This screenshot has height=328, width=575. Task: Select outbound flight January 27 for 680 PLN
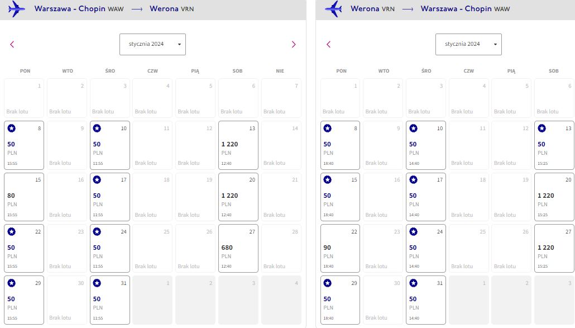(x=238, y=249)
